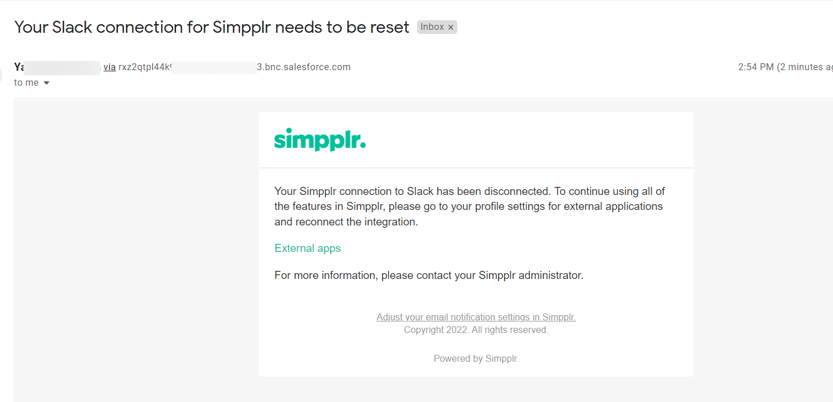Click the "to me" recipient text
This screenshot has width=833, height=402.
26,83
